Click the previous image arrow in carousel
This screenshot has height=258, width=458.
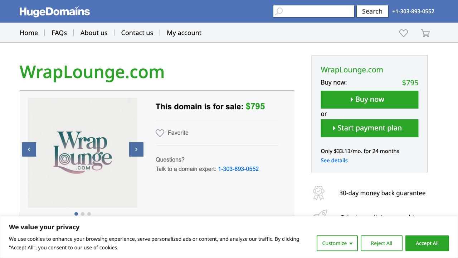tap(29, 149)
